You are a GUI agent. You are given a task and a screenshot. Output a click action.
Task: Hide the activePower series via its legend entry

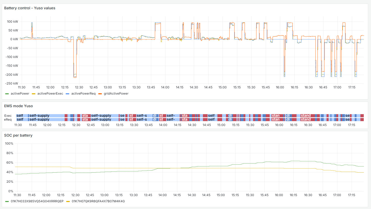click(x=19, y=94)
